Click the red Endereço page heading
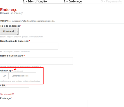This screenshot has width=124, height=107. coord(9,10)
